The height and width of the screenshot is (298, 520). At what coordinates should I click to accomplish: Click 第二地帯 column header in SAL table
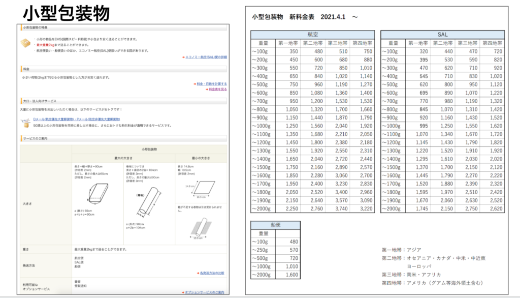pyautogui.click(x=443, y=43)
